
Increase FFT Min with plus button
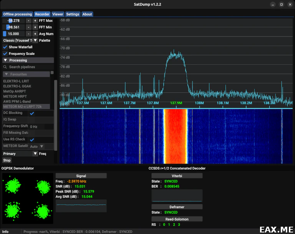(35, 27)
